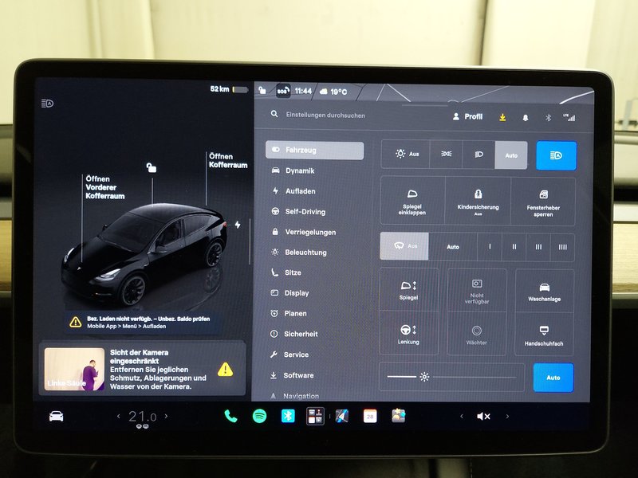Tap the Bluetooth icon next to the bell
638x478 pixels.
pyautogui.click(x=548, y=118)
